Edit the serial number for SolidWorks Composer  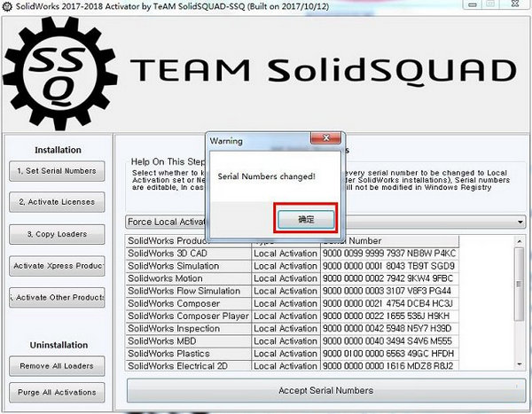pos(389,304)
